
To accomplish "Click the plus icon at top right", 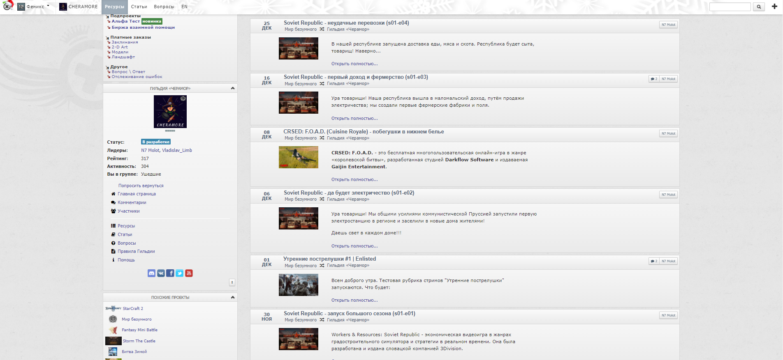I will (x=774, y=7).
